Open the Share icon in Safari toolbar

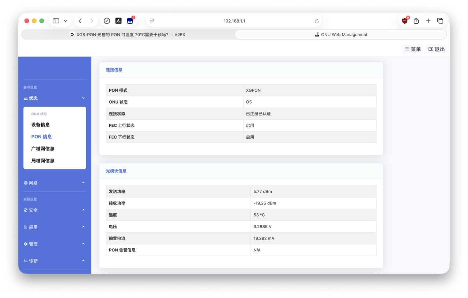(416, 21)
